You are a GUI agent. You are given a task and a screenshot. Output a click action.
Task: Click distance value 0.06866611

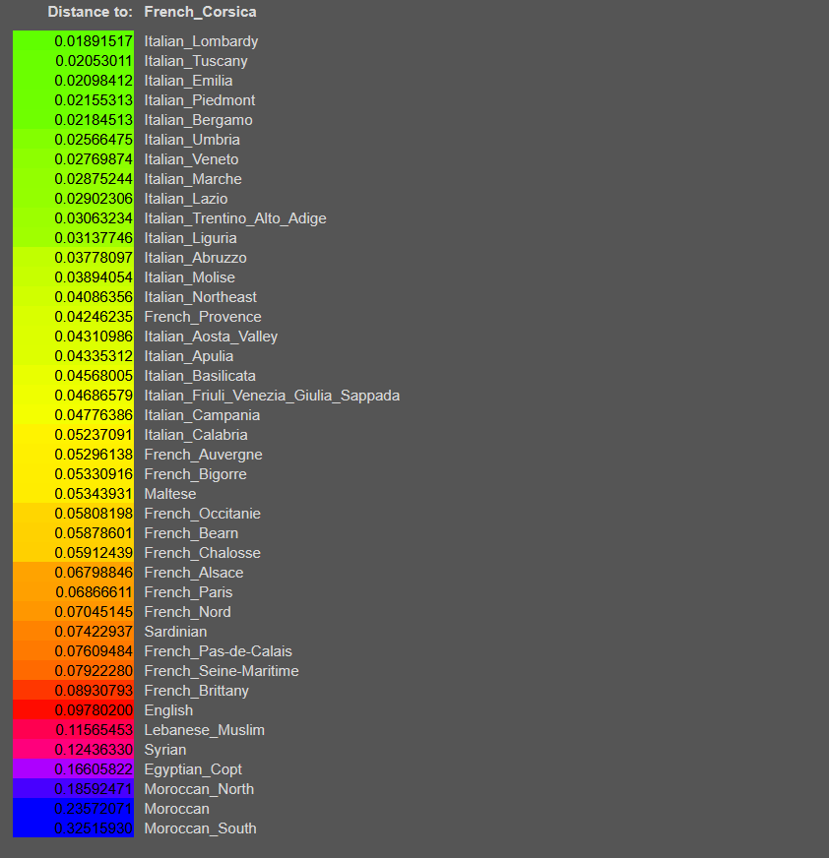[95, 593]
